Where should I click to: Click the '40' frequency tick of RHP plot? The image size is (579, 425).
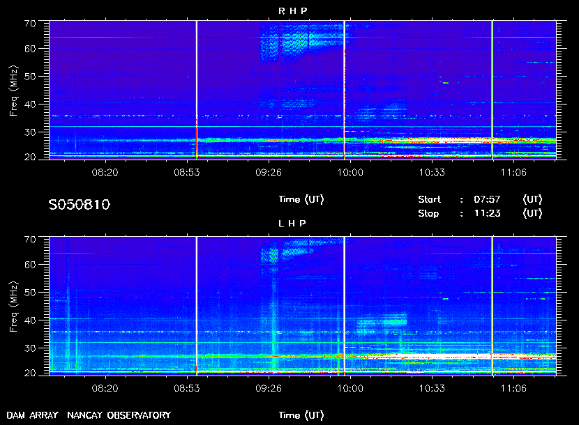click(x=30, y=104)
